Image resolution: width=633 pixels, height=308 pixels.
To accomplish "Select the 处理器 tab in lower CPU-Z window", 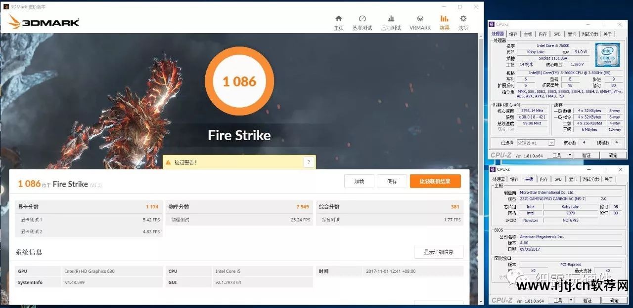I will tap(498, 179).
